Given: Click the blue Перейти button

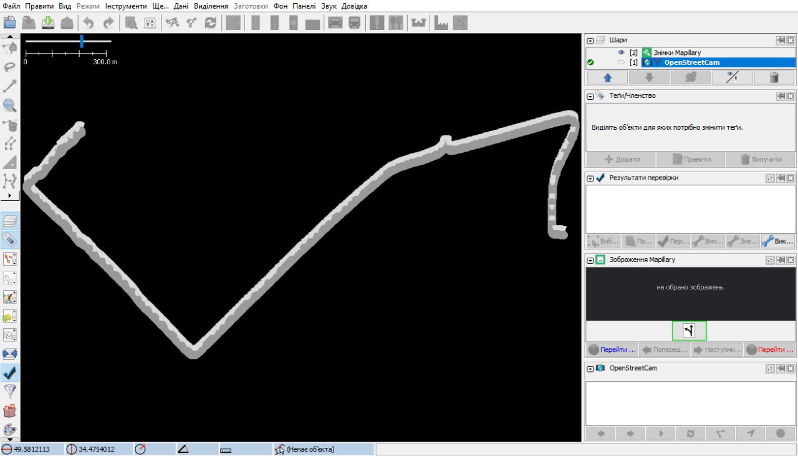Looking at the screenshot, I should pos(612,350).
